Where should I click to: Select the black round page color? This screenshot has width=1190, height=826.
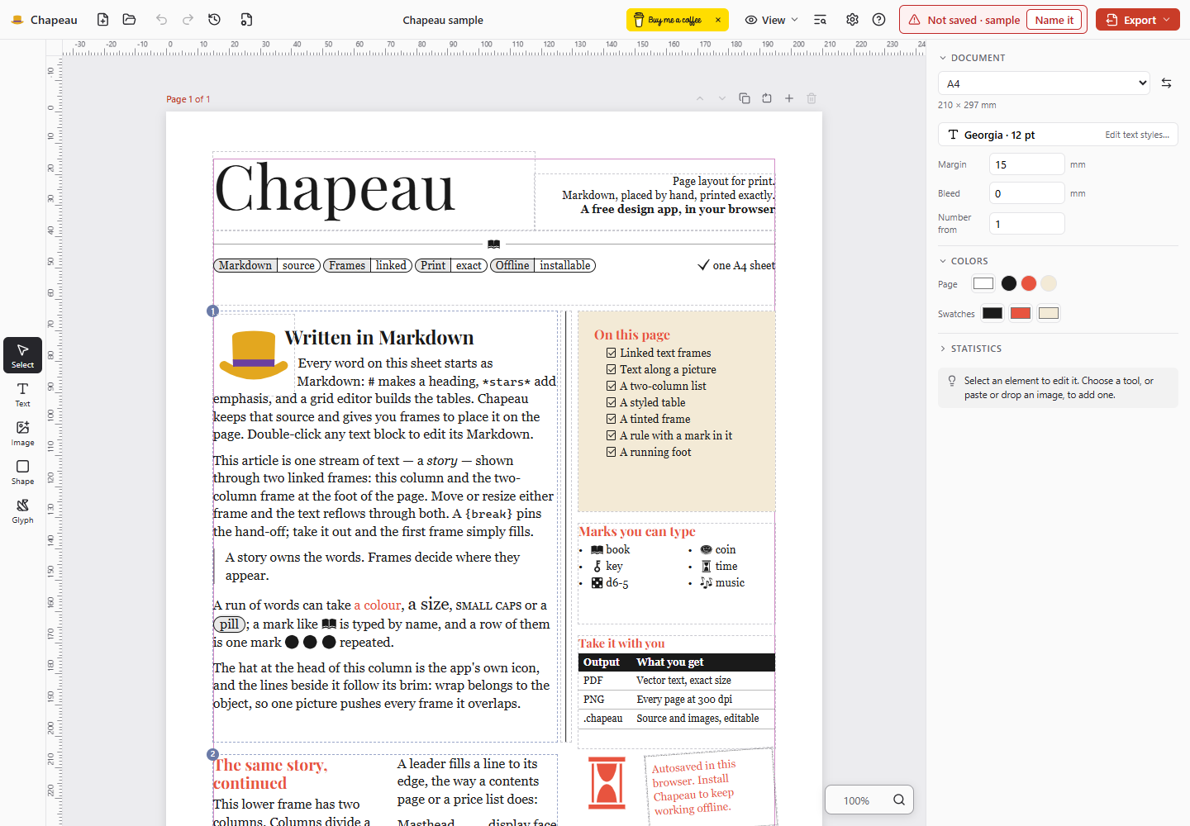[1009, 283]
